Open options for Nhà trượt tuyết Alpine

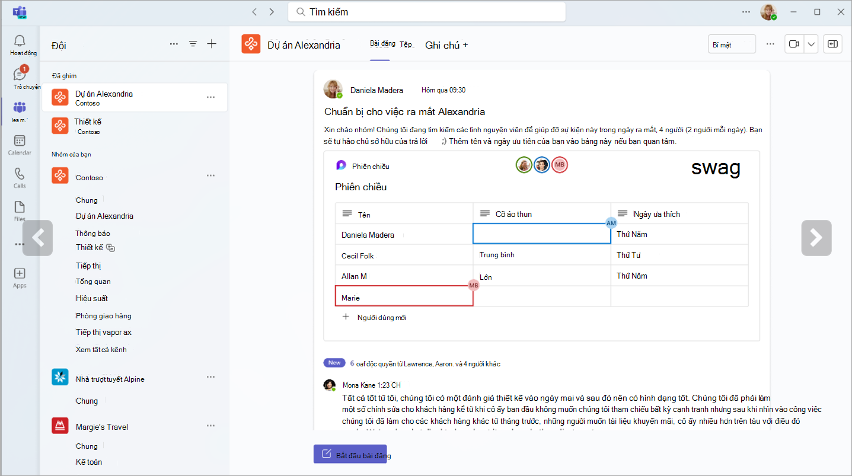click(x=210, y=377)
